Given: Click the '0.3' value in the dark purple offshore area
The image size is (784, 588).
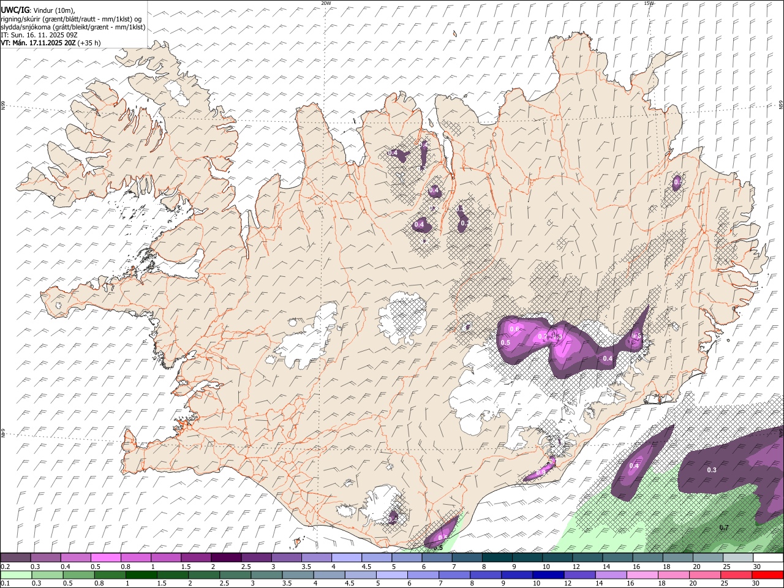Looking at the screenshot, I should pyautogui.click(x=712, y=470).
